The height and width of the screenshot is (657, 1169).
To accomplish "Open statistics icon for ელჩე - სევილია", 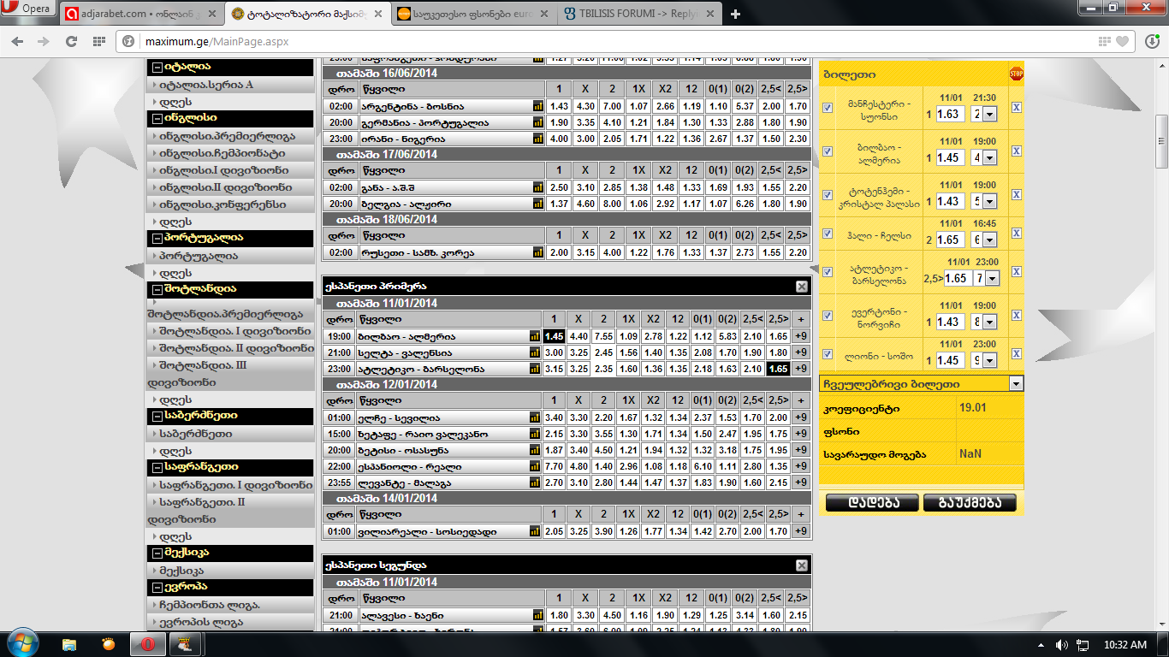I will click(535, 418).
